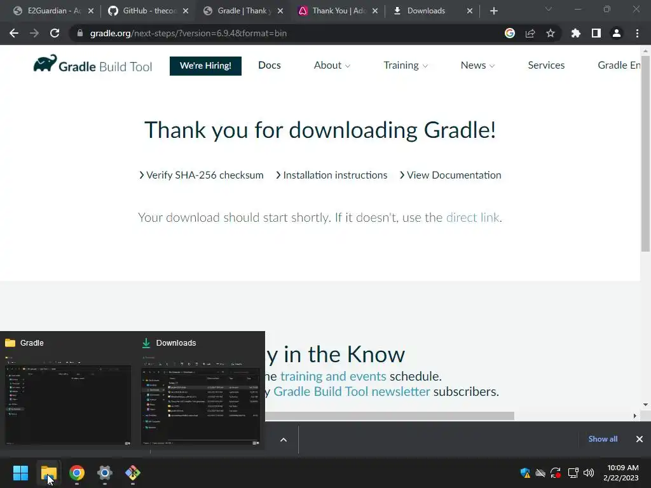This screenshot has width=651, height=488.
Task: Click the horizontal scrollbar thumb
Action: tap(390, 416)
